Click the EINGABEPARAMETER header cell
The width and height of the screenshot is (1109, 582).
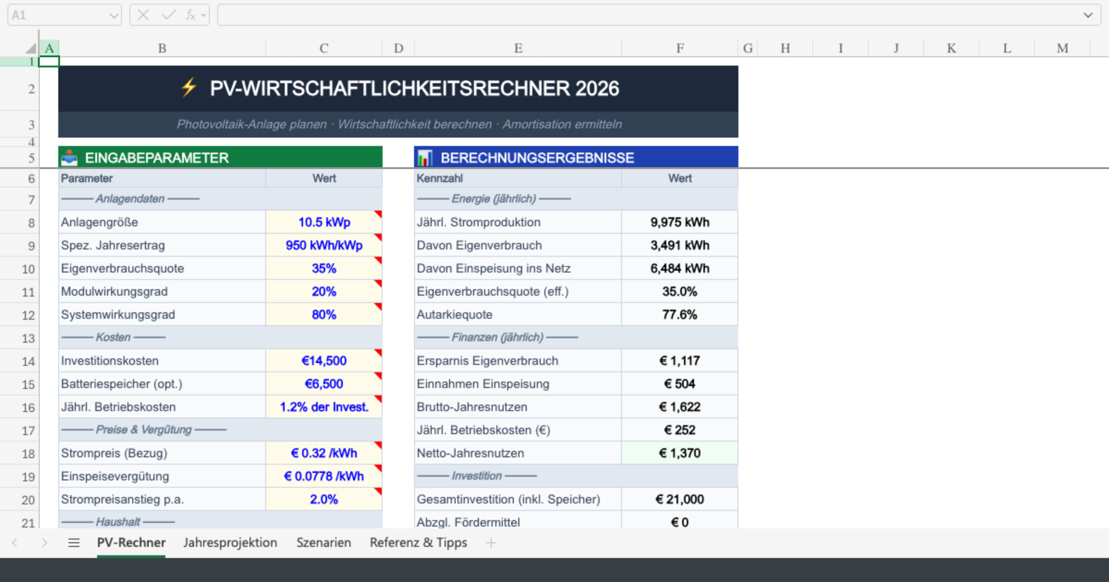point(220,157)
